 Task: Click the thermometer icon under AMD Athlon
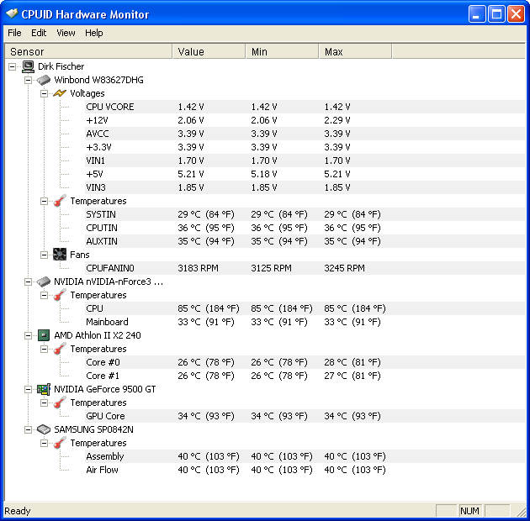point(60,349)
